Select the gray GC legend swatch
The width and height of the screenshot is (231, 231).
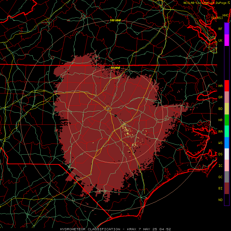[x=227, y=177]
